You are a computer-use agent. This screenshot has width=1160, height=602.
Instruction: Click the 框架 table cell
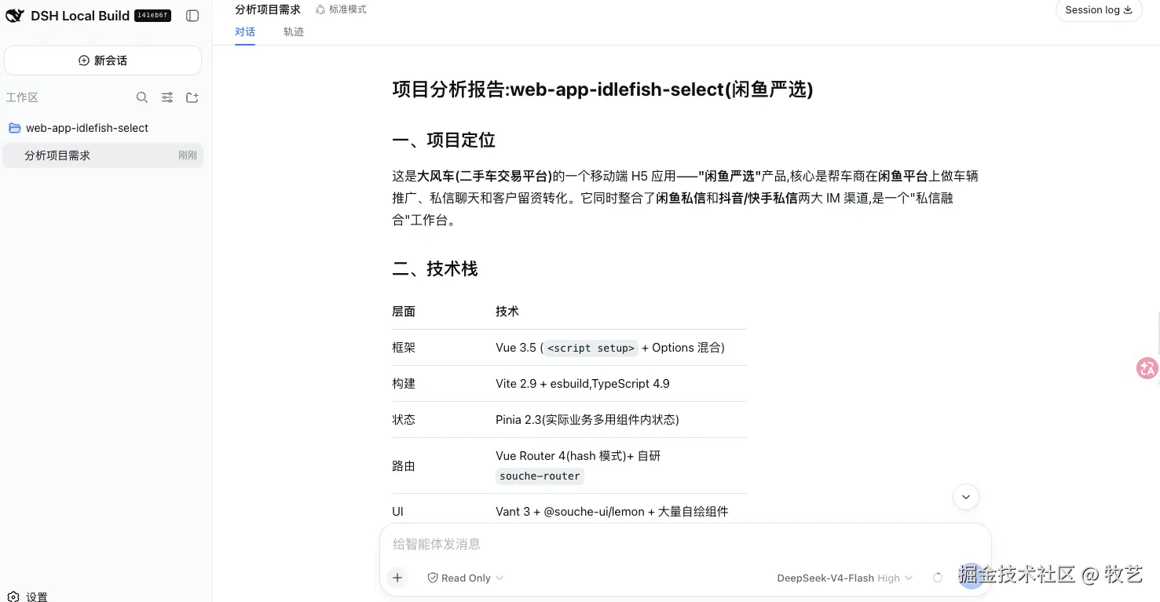tap(404, 348)
